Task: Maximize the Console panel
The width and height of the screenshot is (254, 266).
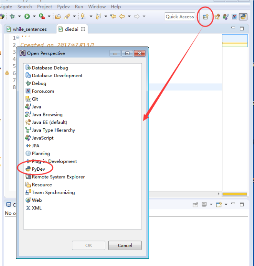Action: [242, 204]
